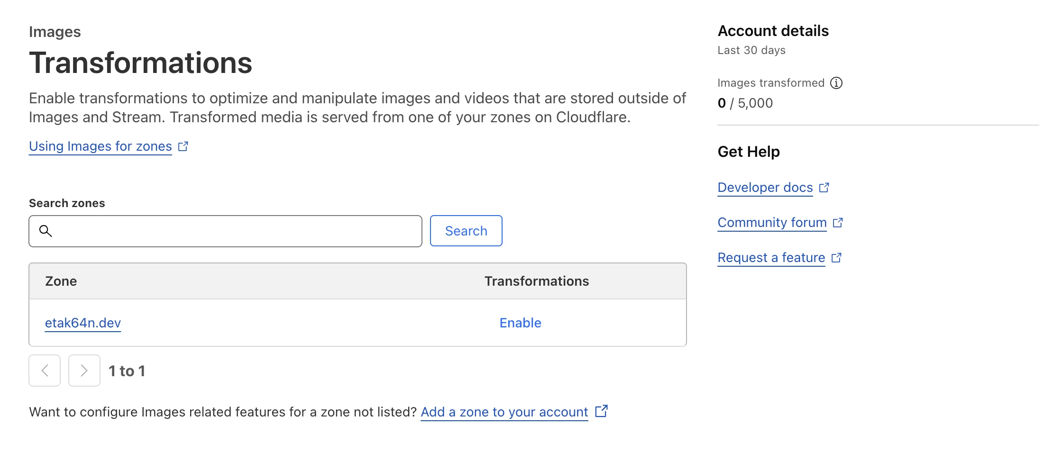Open the Developer docs link
The width and height of the screenshot is (1062, 470).
(x=765, y=188)
